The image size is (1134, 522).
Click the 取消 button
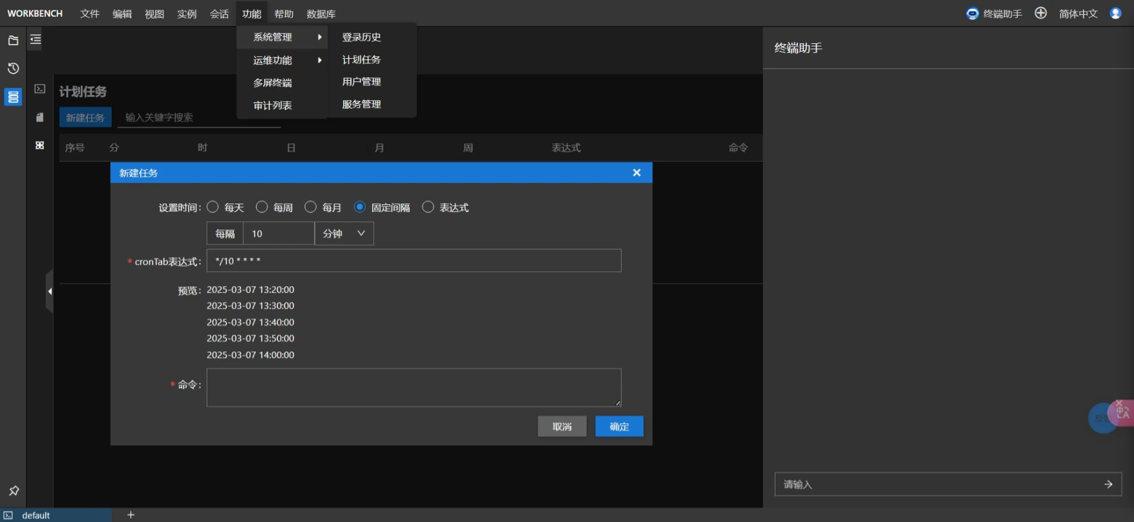[562, 426]
